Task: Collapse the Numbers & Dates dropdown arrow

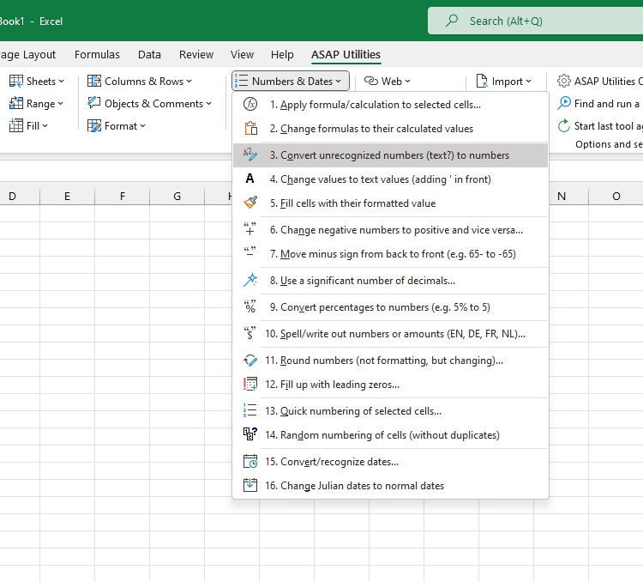Action: (338, 82)
